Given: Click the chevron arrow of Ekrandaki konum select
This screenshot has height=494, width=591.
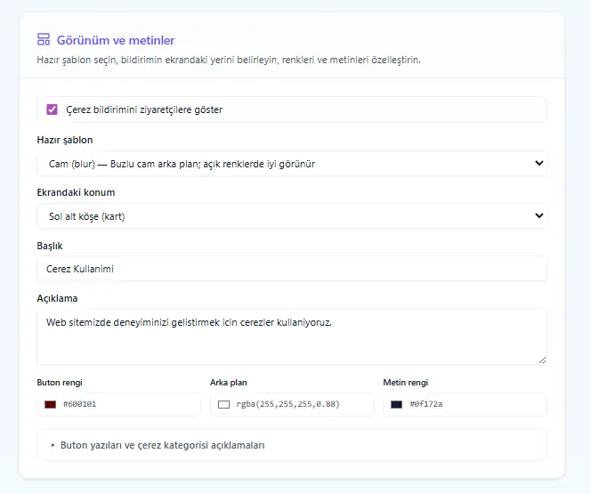Looking at the screenshot, I should [x=539, y=215].
